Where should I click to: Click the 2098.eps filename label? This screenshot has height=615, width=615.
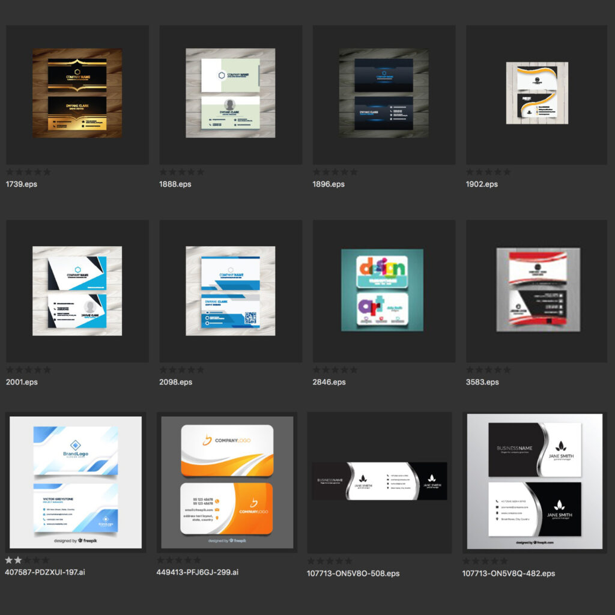175,382
